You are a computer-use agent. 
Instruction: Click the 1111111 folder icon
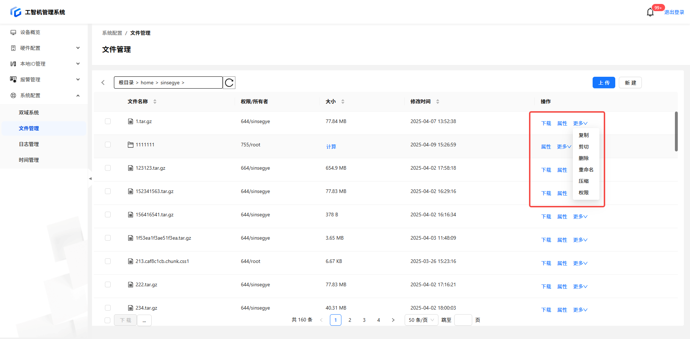click(130, 145)
